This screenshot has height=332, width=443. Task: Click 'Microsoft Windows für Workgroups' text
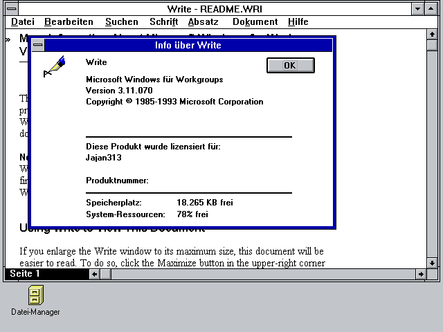(154, 80)
